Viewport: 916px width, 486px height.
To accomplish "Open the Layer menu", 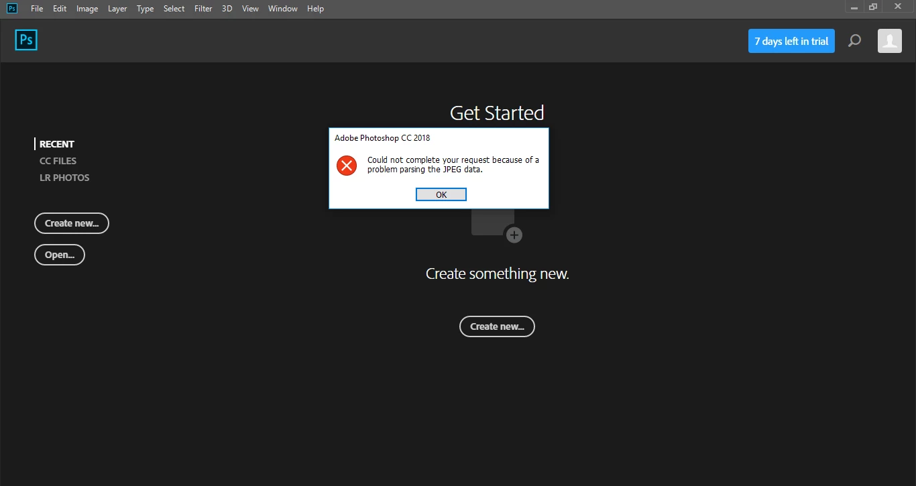I will pyautogui.click(x=117, y=9).
